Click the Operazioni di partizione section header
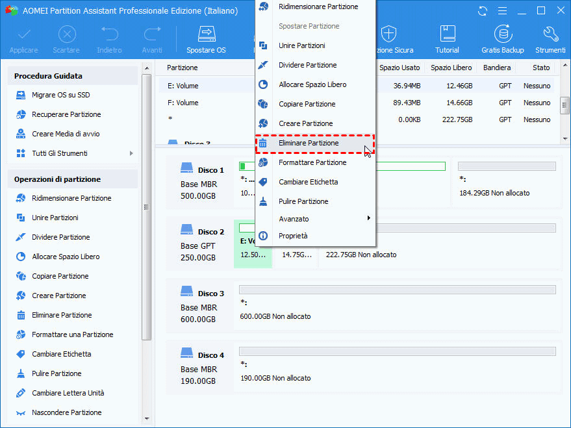Screen dimensions: 571x428 tap(73, 179)
